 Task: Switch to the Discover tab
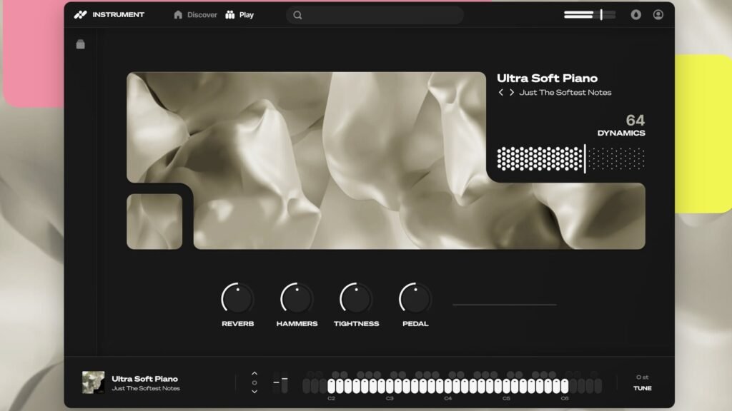click(x=195, y=15)
